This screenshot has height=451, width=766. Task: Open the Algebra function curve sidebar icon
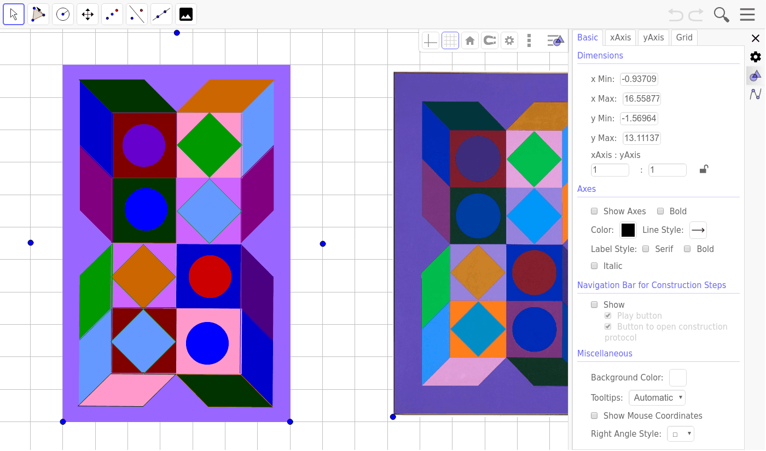756,94
